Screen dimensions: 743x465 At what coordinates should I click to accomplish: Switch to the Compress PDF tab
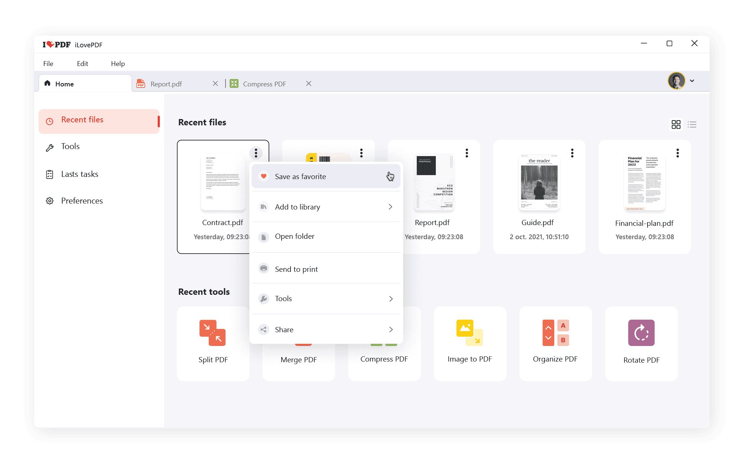(264, 84)
